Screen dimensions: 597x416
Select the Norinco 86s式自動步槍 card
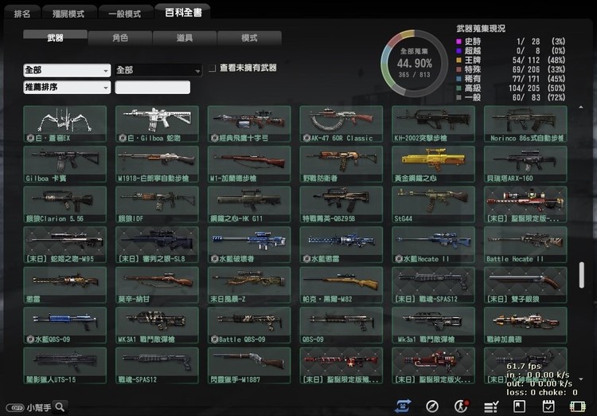525,124
